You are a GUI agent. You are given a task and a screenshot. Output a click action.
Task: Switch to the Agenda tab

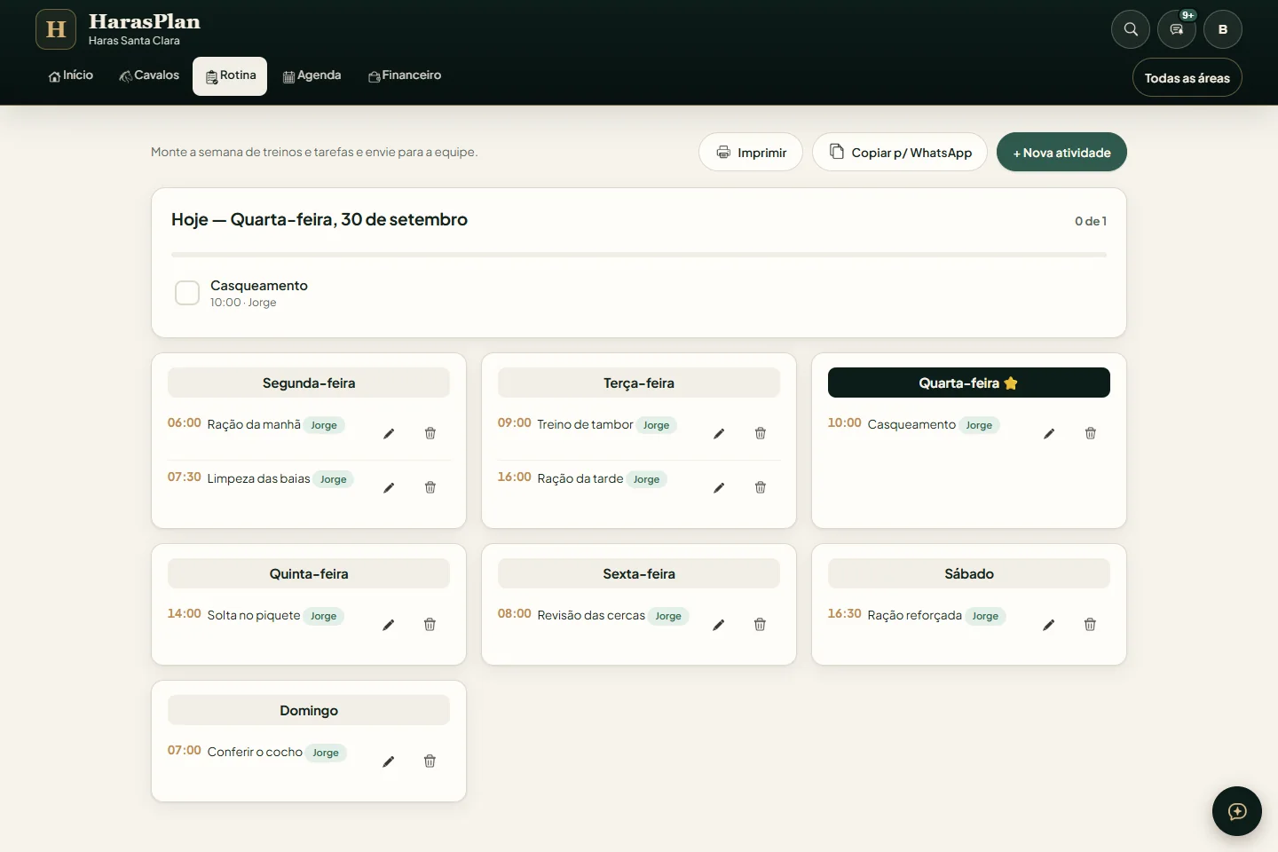pyautogui.click(x=312, y=75)
